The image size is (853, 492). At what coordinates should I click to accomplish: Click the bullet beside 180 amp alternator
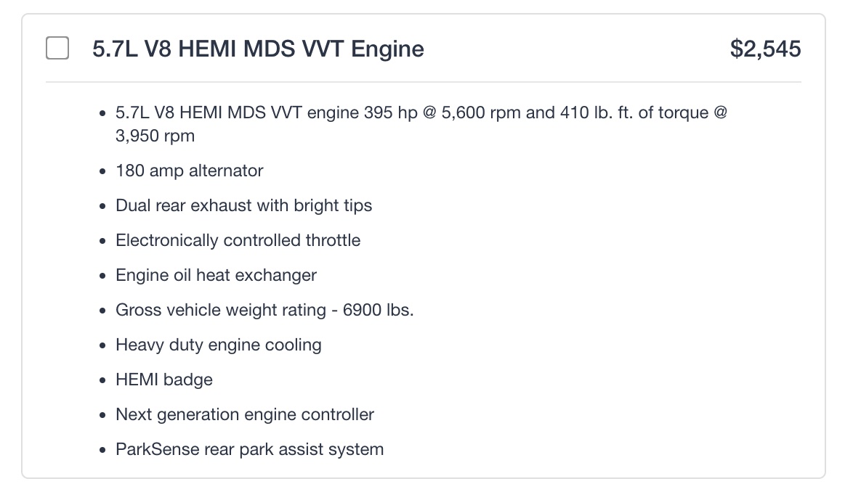[x=102, y=172]
